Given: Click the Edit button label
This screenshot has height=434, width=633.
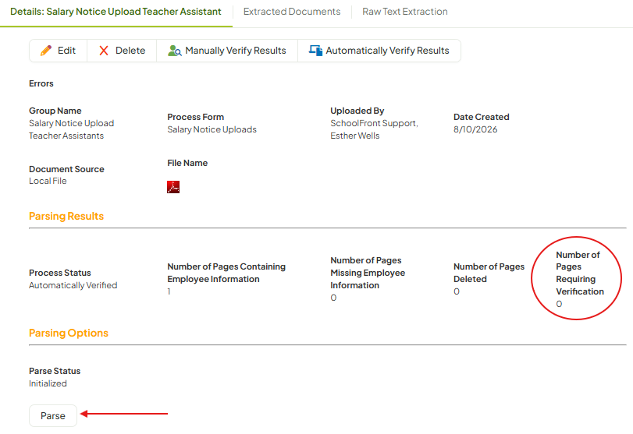Looking at the screenshot, I should [x=66, y=51].
